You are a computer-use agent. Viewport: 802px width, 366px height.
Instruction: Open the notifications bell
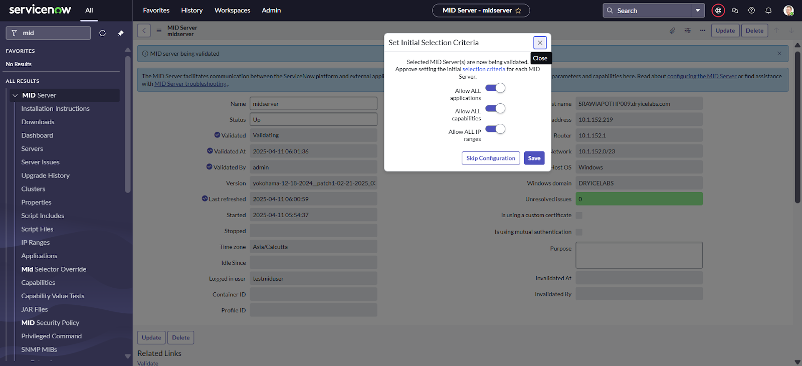tap(768, 11)
